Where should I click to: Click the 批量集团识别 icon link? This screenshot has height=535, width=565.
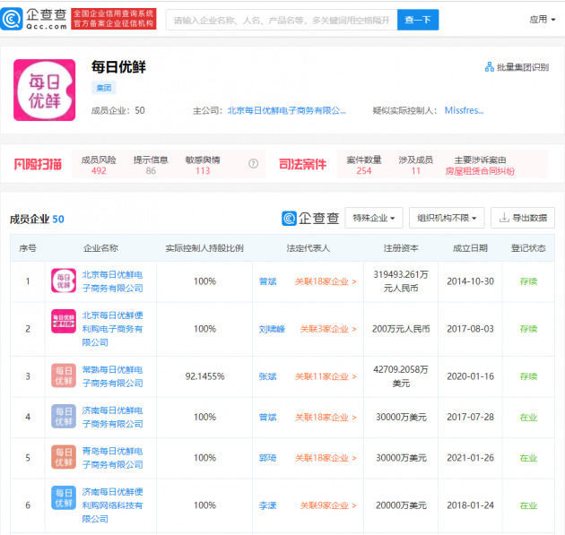(517, 67)
